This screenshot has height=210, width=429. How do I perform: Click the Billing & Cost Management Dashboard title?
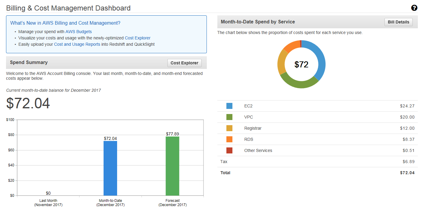coord(68,8)
